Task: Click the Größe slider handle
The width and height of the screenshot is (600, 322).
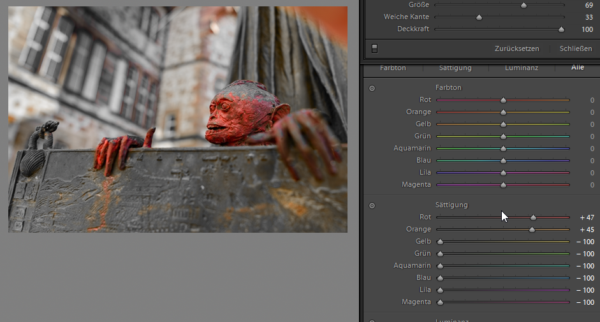Action: (523, 5)
